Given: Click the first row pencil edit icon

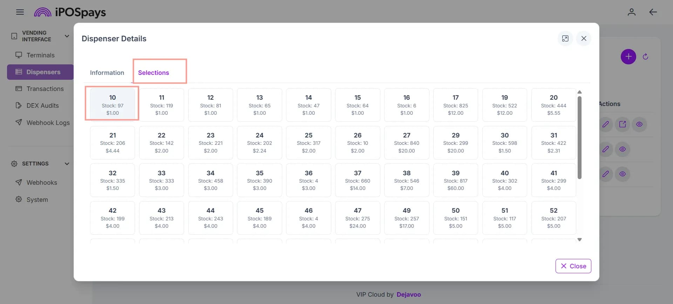Looking at the screenshot, I should (606, 124).
